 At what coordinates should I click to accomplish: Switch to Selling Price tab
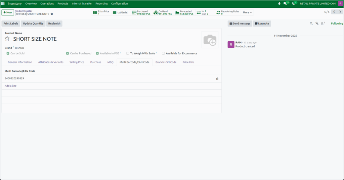pos(77,62)
